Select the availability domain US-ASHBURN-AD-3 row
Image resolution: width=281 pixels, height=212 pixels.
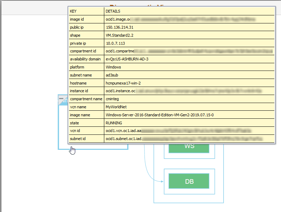(x=126, y=59)
